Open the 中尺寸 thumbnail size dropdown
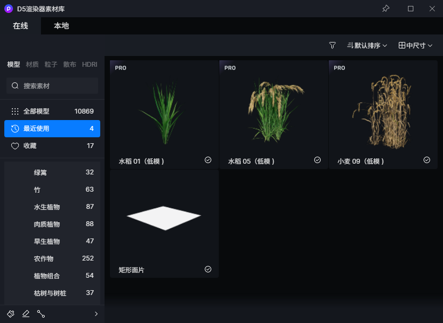Screen dimensions: 443x323 pos(416,45)
